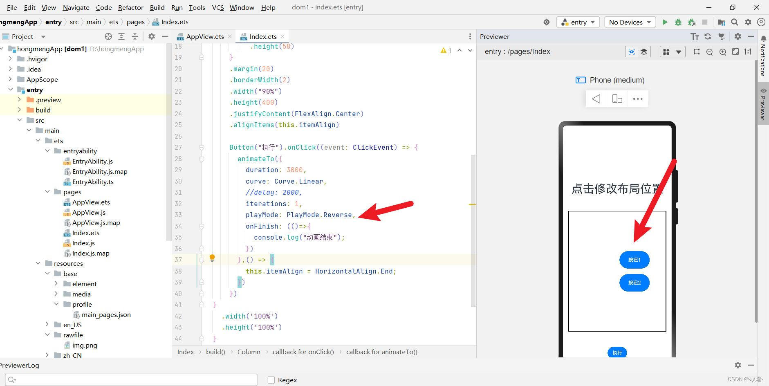Click the PreviewerLog search input field

131,380
